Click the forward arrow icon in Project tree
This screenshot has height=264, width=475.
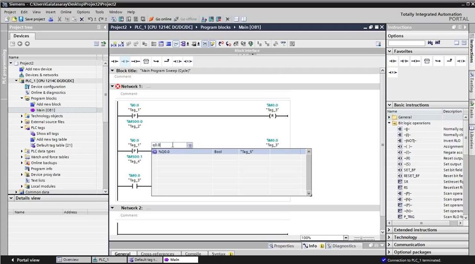(x=27, y=44)
